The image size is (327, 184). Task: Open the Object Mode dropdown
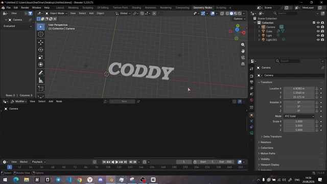[x=56, y=13]
